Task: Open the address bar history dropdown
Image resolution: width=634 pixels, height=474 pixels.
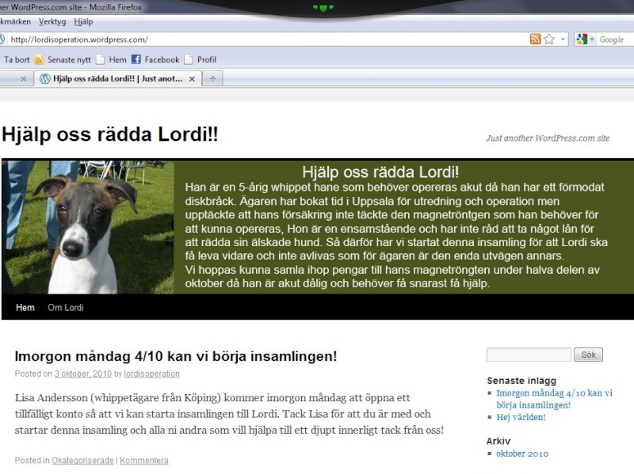Action: [562, 37]
